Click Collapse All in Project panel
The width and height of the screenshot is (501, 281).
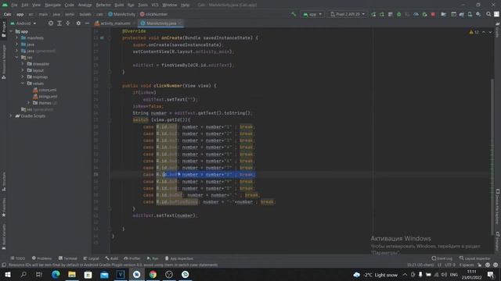pos(68,23)
